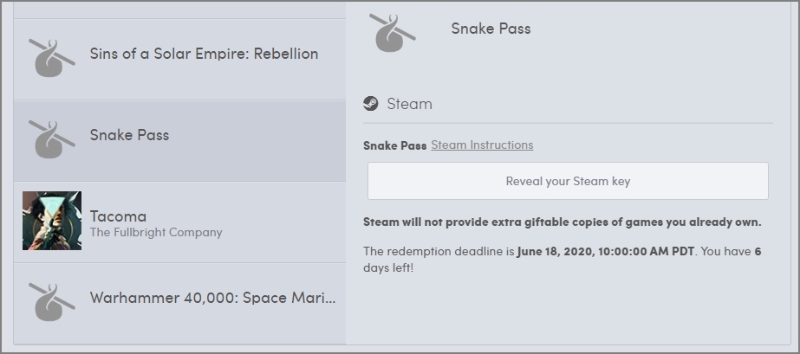The image size is (800, 354).
Task: Click the Snake Pass placeholder icon in the list
Action: 52,136
